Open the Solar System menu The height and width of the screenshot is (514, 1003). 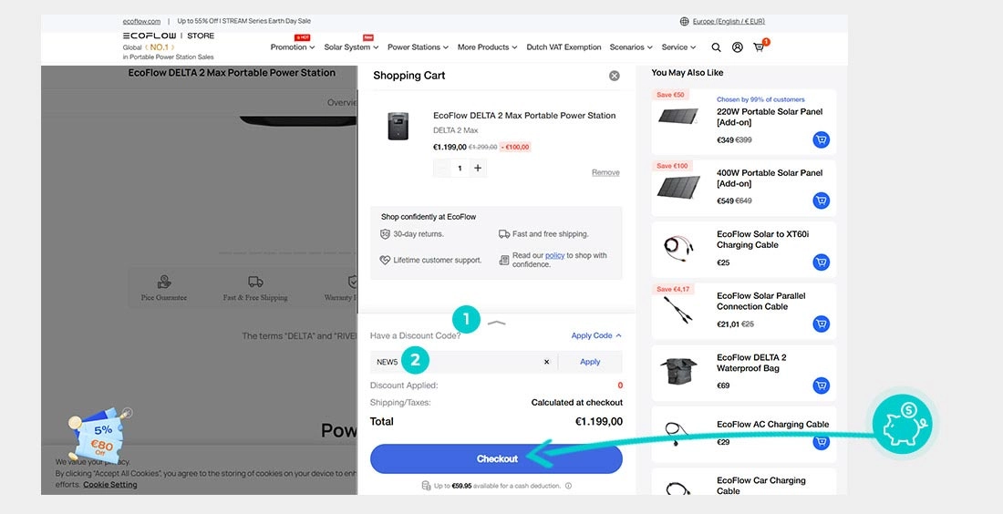(351, 47)
